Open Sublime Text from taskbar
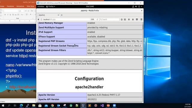 coord(89,105)
